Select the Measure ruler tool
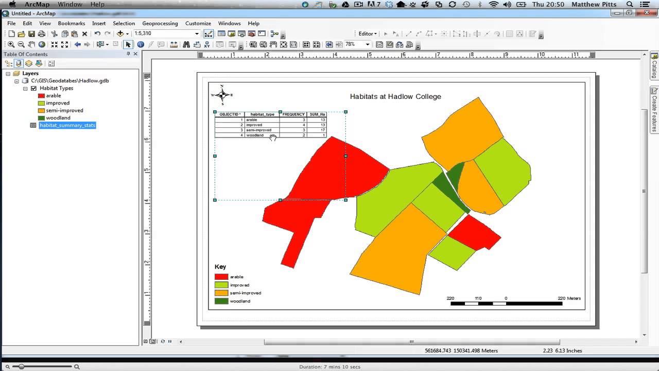Screen dimensions: 659x371 click(174, 45)
